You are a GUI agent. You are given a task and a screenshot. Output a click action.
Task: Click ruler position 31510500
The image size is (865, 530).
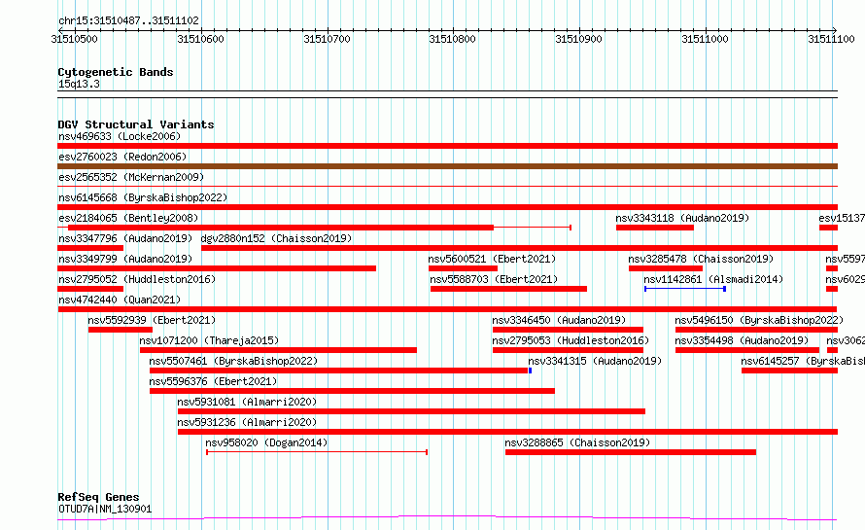(74, 39)
